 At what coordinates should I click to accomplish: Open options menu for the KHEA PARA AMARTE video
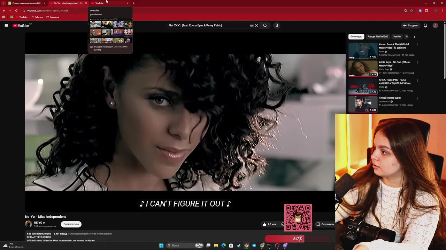(x=417, y=81)
